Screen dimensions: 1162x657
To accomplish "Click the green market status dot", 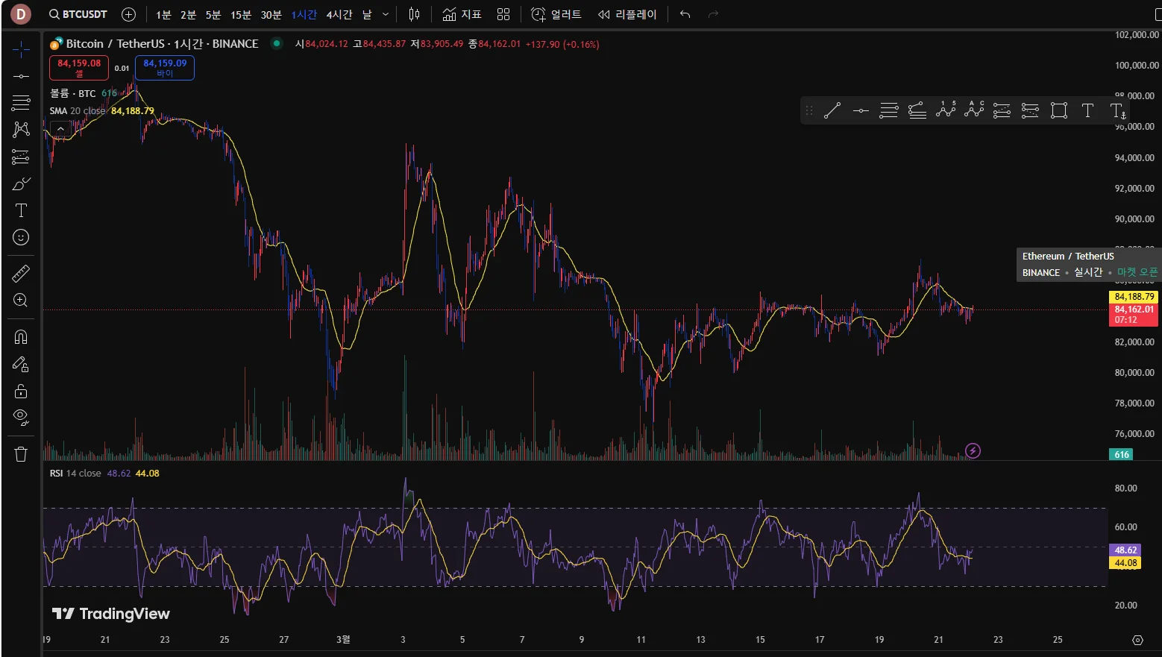I will click(277, 43).
